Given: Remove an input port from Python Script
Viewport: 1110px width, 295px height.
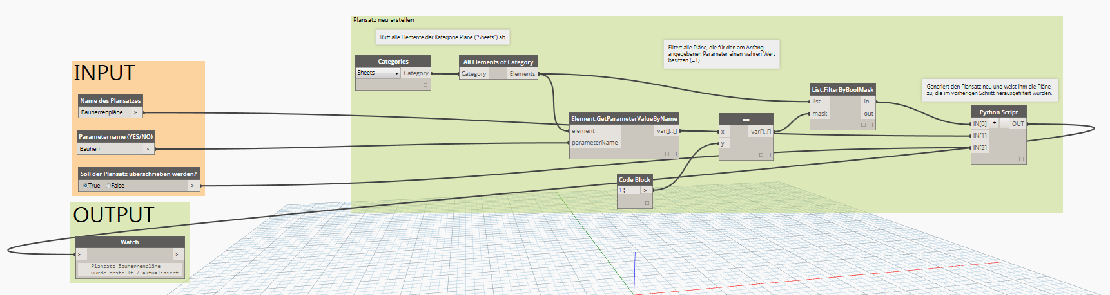Looking at the screenshot, I should [x=1004, y=123].
